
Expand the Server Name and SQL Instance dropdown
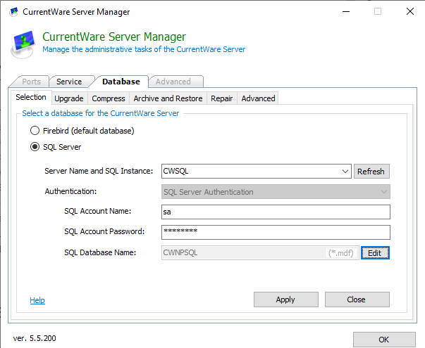click(x=345, y=171)
